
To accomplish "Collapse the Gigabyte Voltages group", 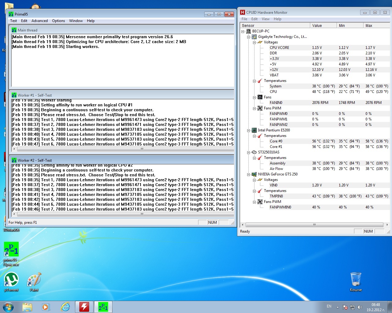I will [254, 42].
